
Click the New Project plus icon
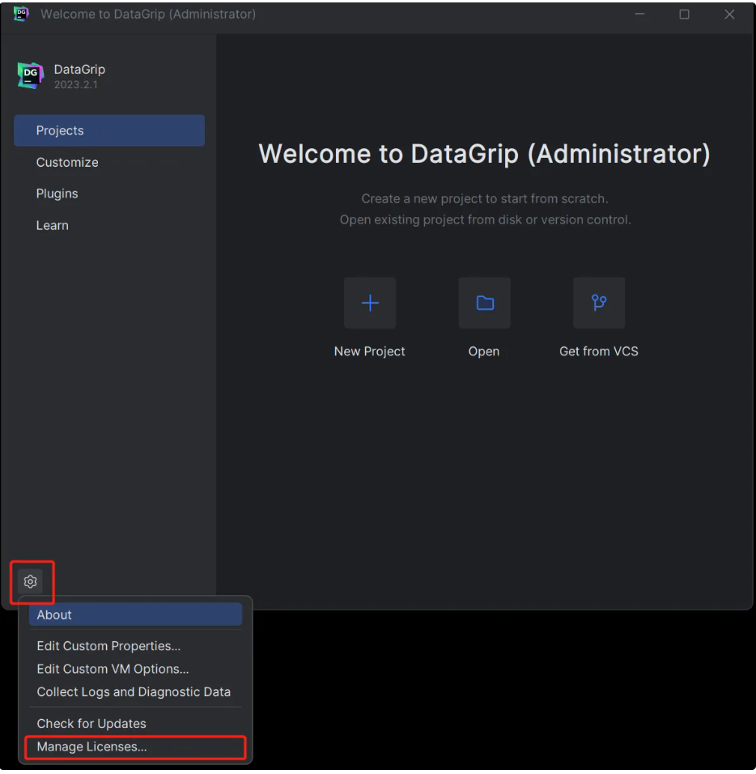[x=370, y=303]
